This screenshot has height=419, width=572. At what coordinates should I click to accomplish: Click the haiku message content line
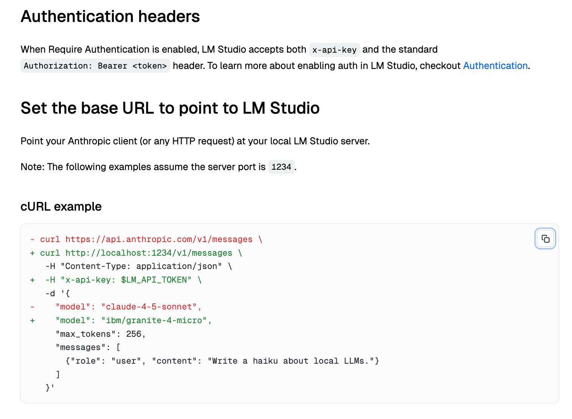pyautogui.click(x=222, y=361)
